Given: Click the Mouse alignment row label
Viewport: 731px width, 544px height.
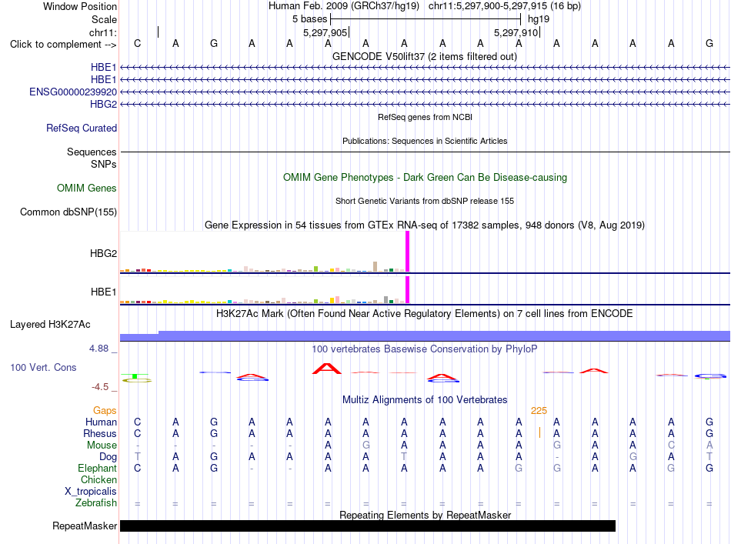Looking at the screenshot, I should coord(102,446).
